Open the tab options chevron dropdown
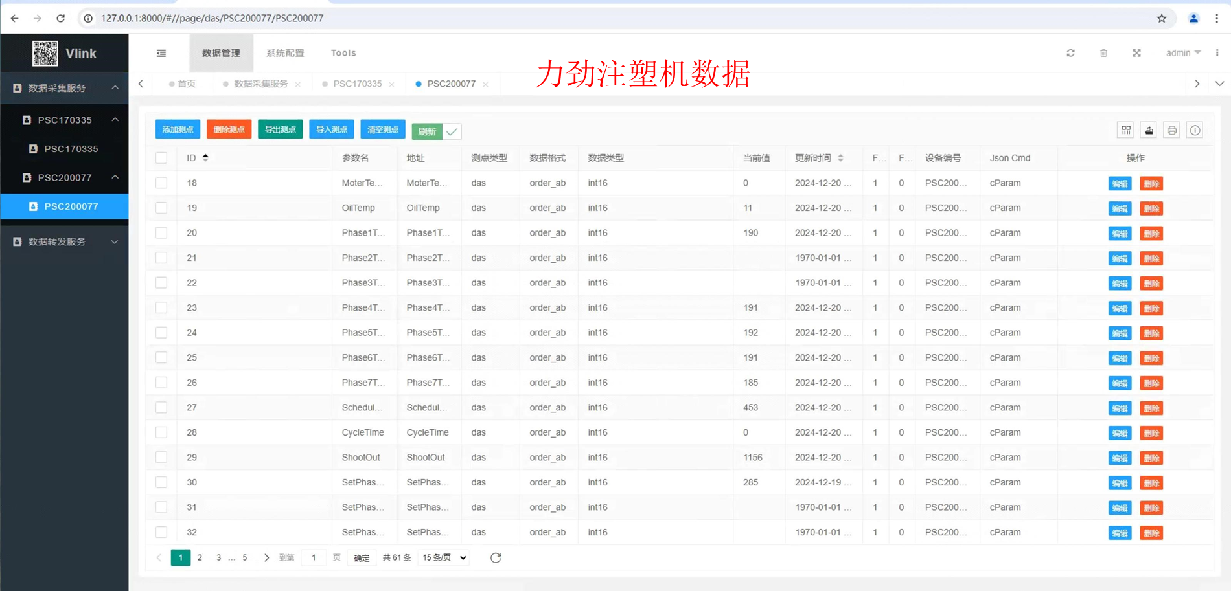The image size is (1231, 591). (1219, 84)
